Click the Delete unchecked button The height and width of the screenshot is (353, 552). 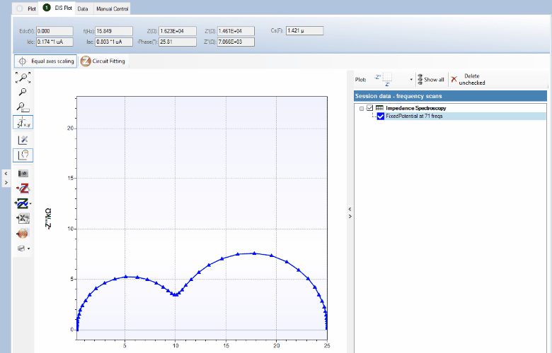pyautogui.click(x=468, y=79)
